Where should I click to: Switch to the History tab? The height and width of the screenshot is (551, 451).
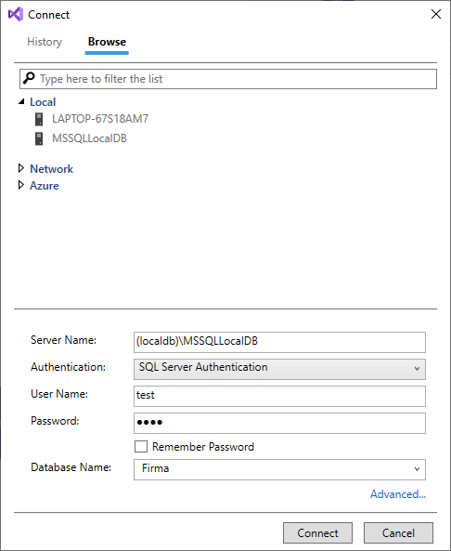45,42
